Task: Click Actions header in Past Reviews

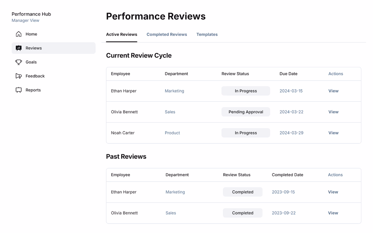Action: (335, 175)
